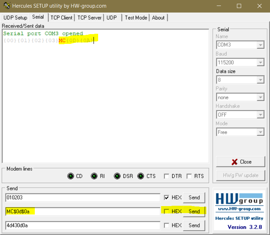The image size is (270, 235).
Task: Click the MC$0d$0a send input field
Action: [x=83, y=211]
